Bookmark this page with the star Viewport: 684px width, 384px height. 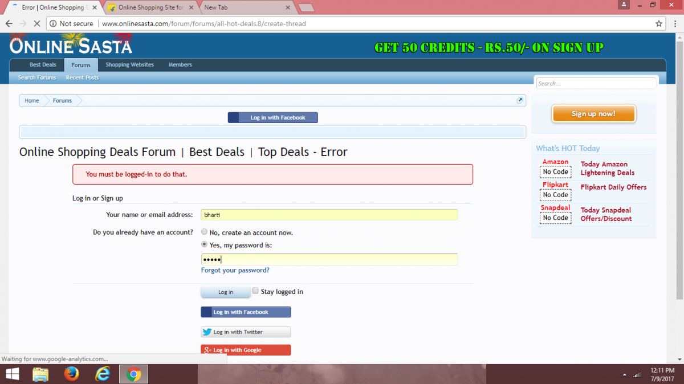(659, 24)
